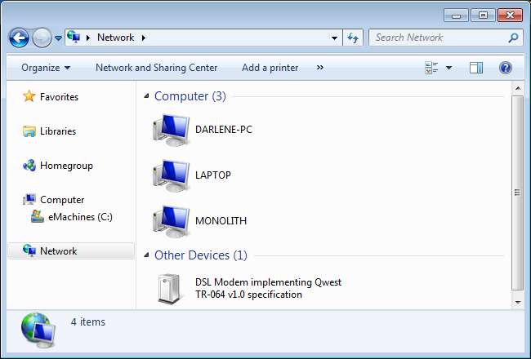Toggle the preview pane icon
This screenshot has height=359, width=531.
point(476,68)
